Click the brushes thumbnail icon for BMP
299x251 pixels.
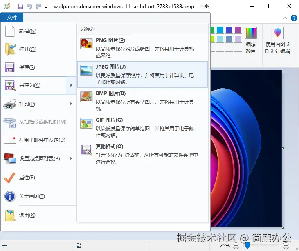[86, 97]
